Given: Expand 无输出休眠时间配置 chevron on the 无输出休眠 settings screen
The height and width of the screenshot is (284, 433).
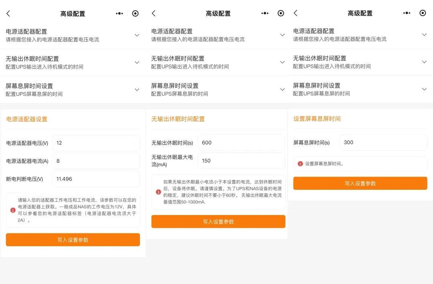Looking at the screenshot, I should [282, 62].
